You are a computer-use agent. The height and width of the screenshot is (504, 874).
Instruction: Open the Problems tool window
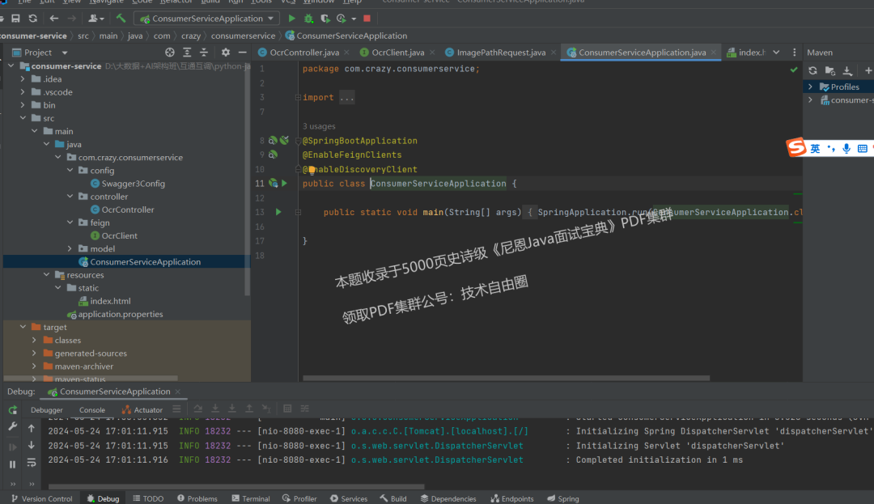click(197, 498)
